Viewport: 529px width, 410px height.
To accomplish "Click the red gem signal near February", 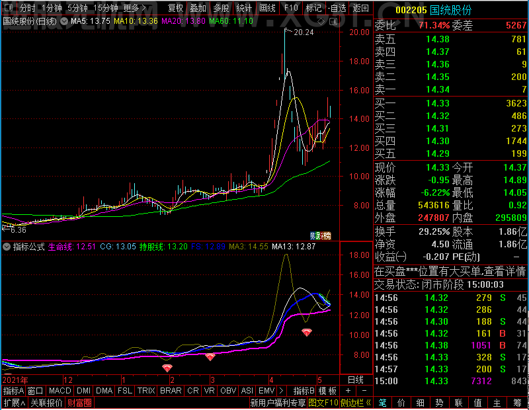I will point(167,368).
